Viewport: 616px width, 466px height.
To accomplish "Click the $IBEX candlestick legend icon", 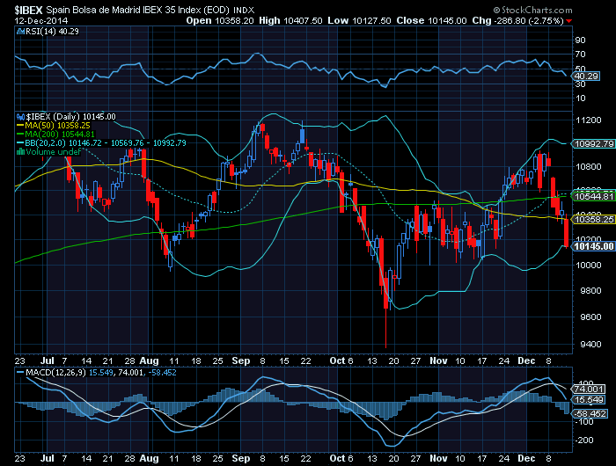I will (20, 117).
